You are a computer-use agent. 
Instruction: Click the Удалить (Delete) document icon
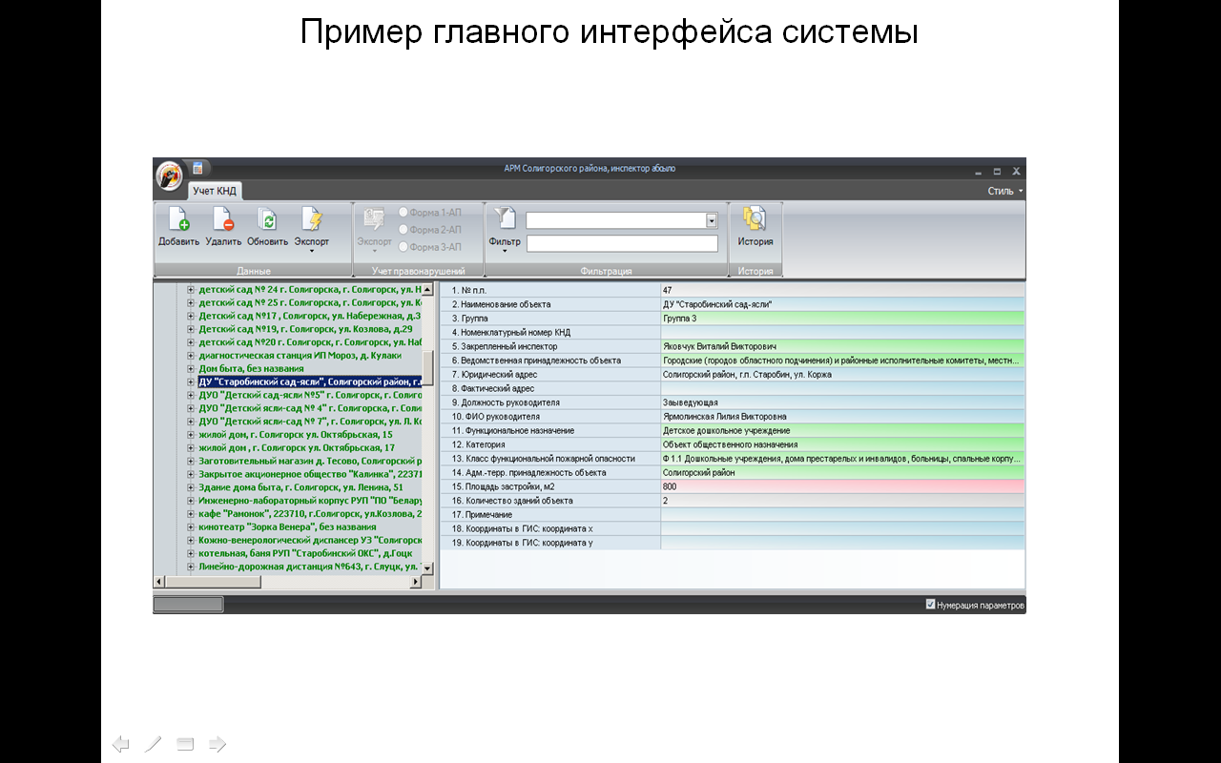tap(223, 220)
